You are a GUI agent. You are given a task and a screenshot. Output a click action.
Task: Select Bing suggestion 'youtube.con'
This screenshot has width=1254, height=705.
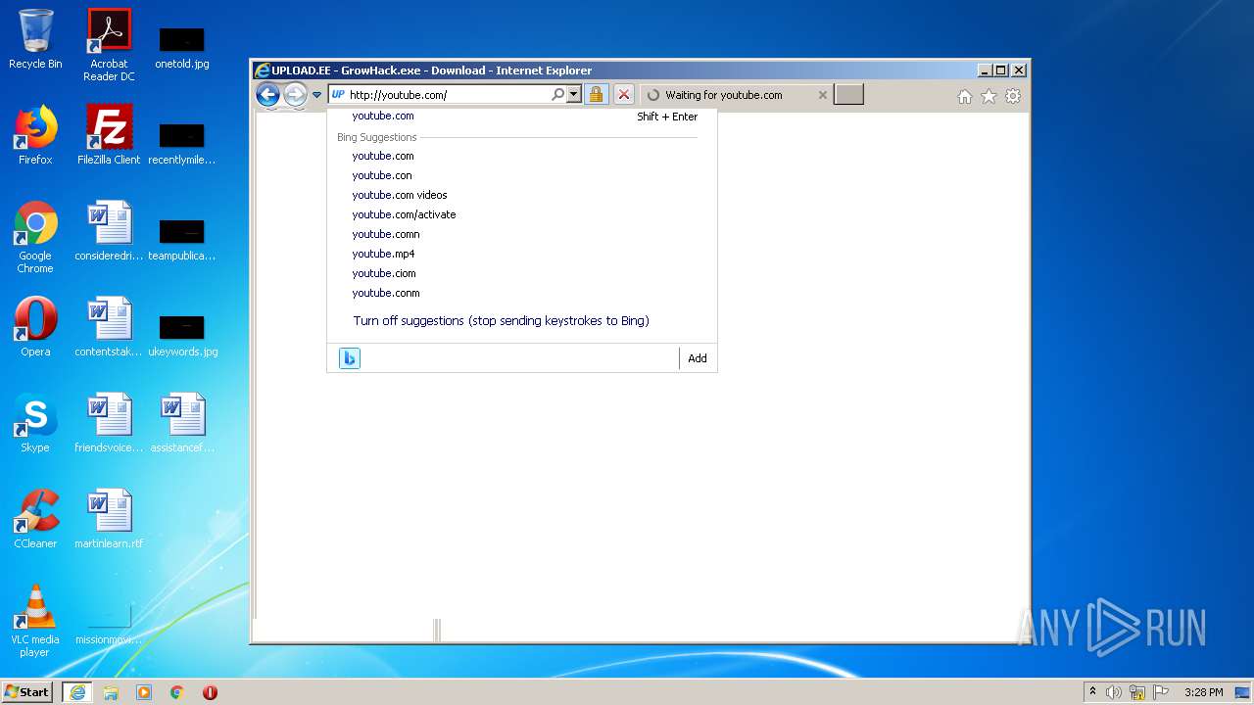522,175
